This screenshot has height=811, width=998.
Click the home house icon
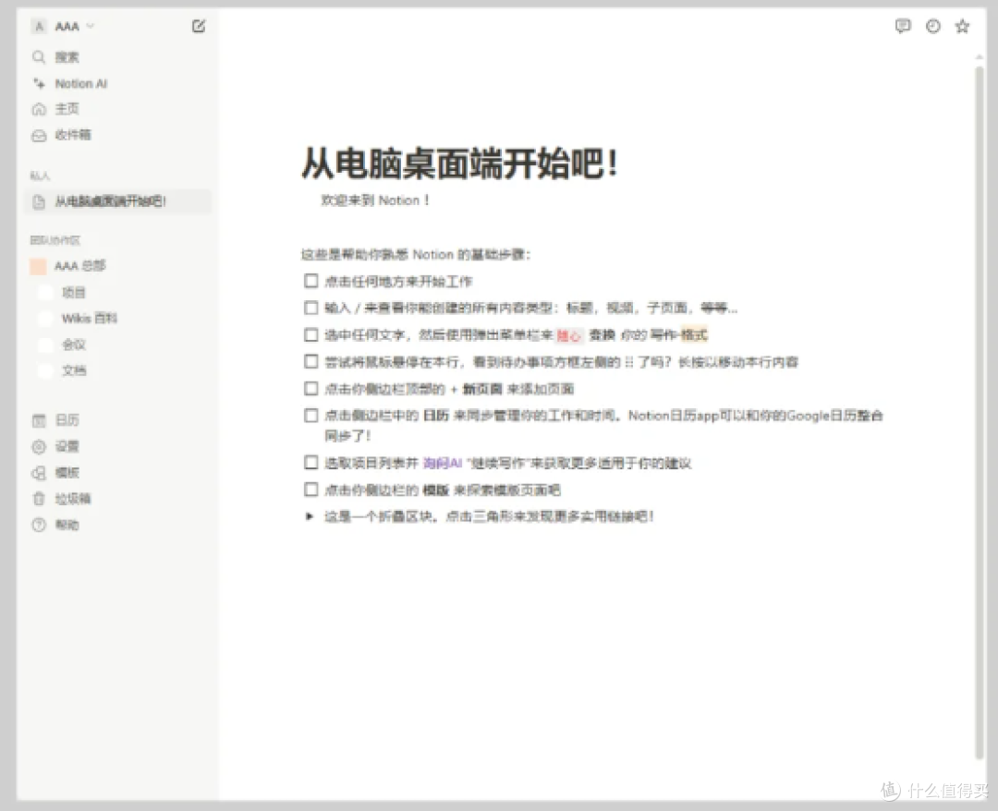coord(39,109)
